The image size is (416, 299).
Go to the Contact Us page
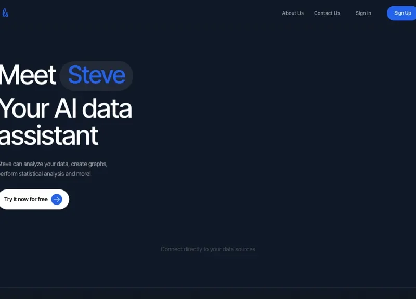click(327, 13)
